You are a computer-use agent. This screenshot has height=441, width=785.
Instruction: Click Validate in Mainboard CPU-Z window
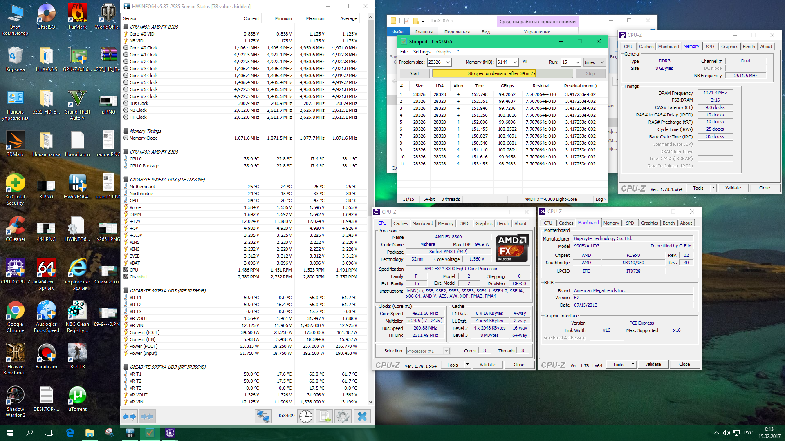pyautogui.click(x=653, y=364)
